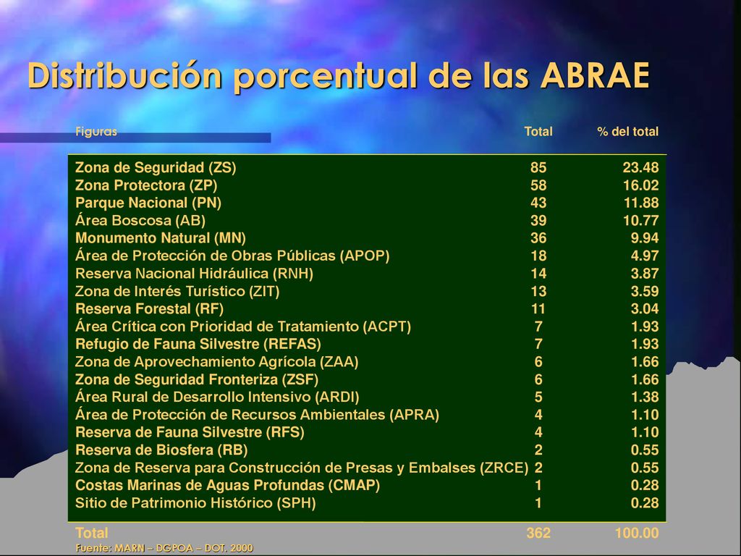Click total value "39" for Área Boscosa

point(538,220)
